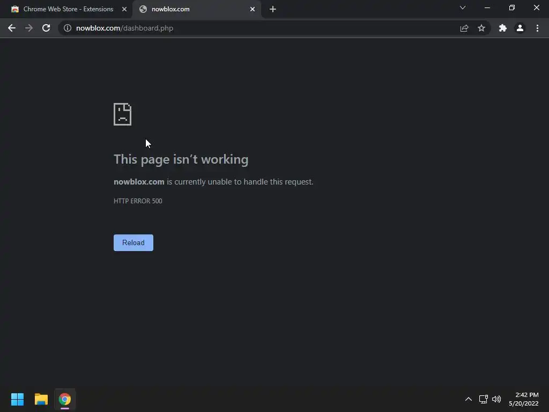The image size is (549, 412).
Task: Restore down the Chrome window
Action: (x=512, y=8)
